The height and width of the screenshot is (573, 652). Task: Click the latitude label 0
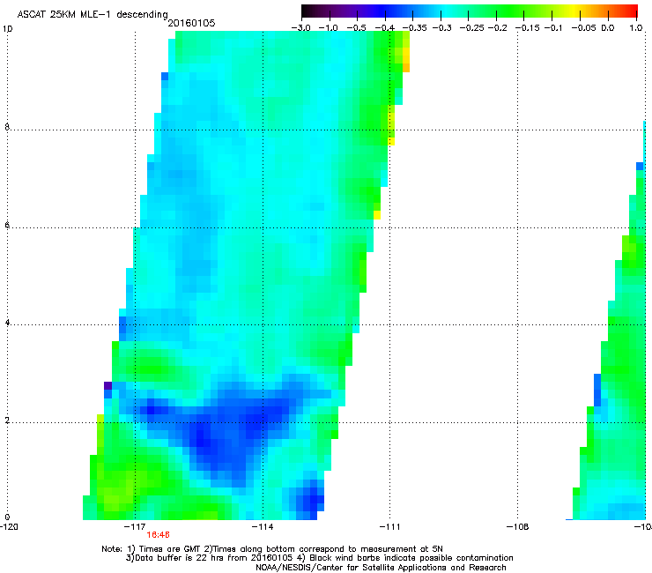7,517
